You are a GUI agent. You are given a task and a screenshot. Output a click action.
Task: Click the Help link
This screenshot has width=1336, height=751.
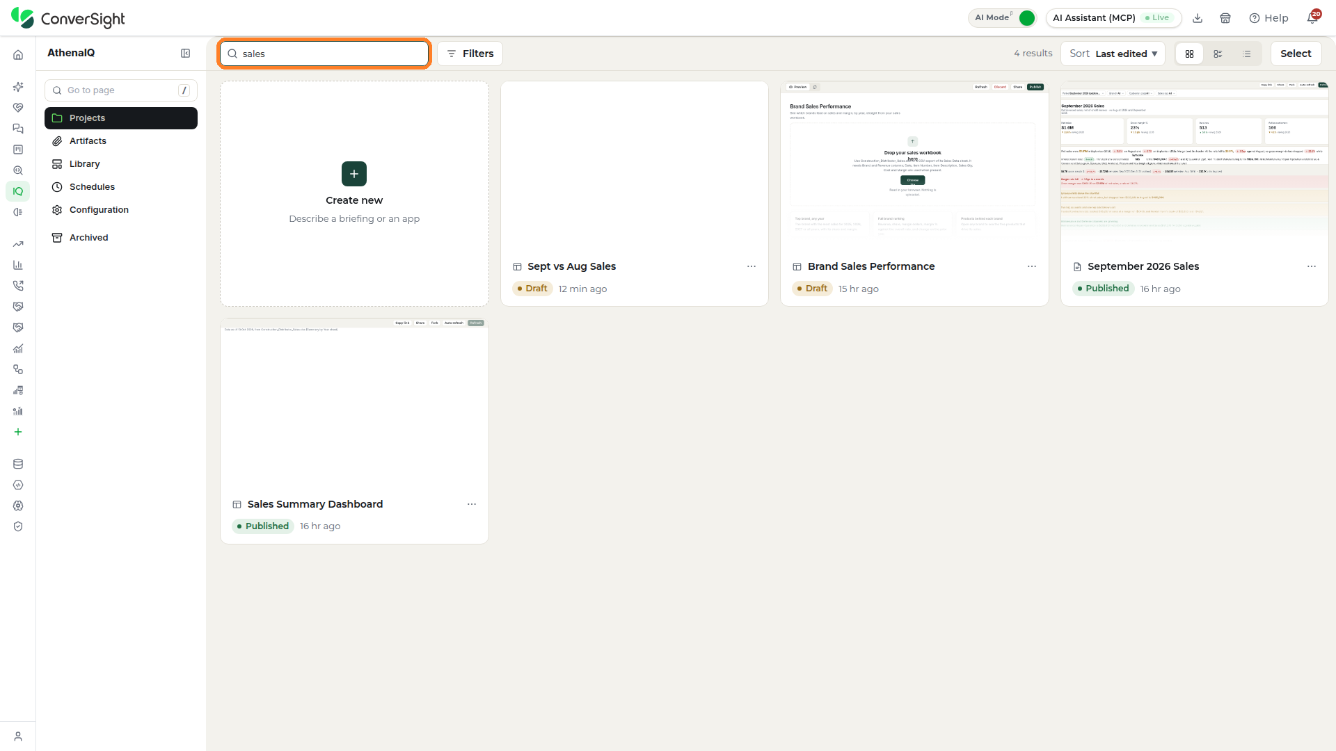coord(1269,18)
